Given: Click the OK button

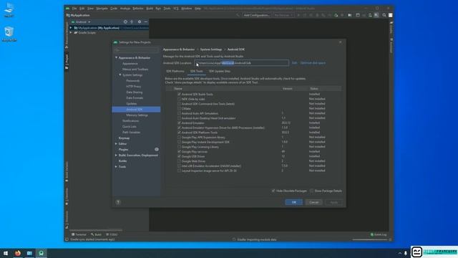Looking at the screenshot, I should [x=294, y=202].
